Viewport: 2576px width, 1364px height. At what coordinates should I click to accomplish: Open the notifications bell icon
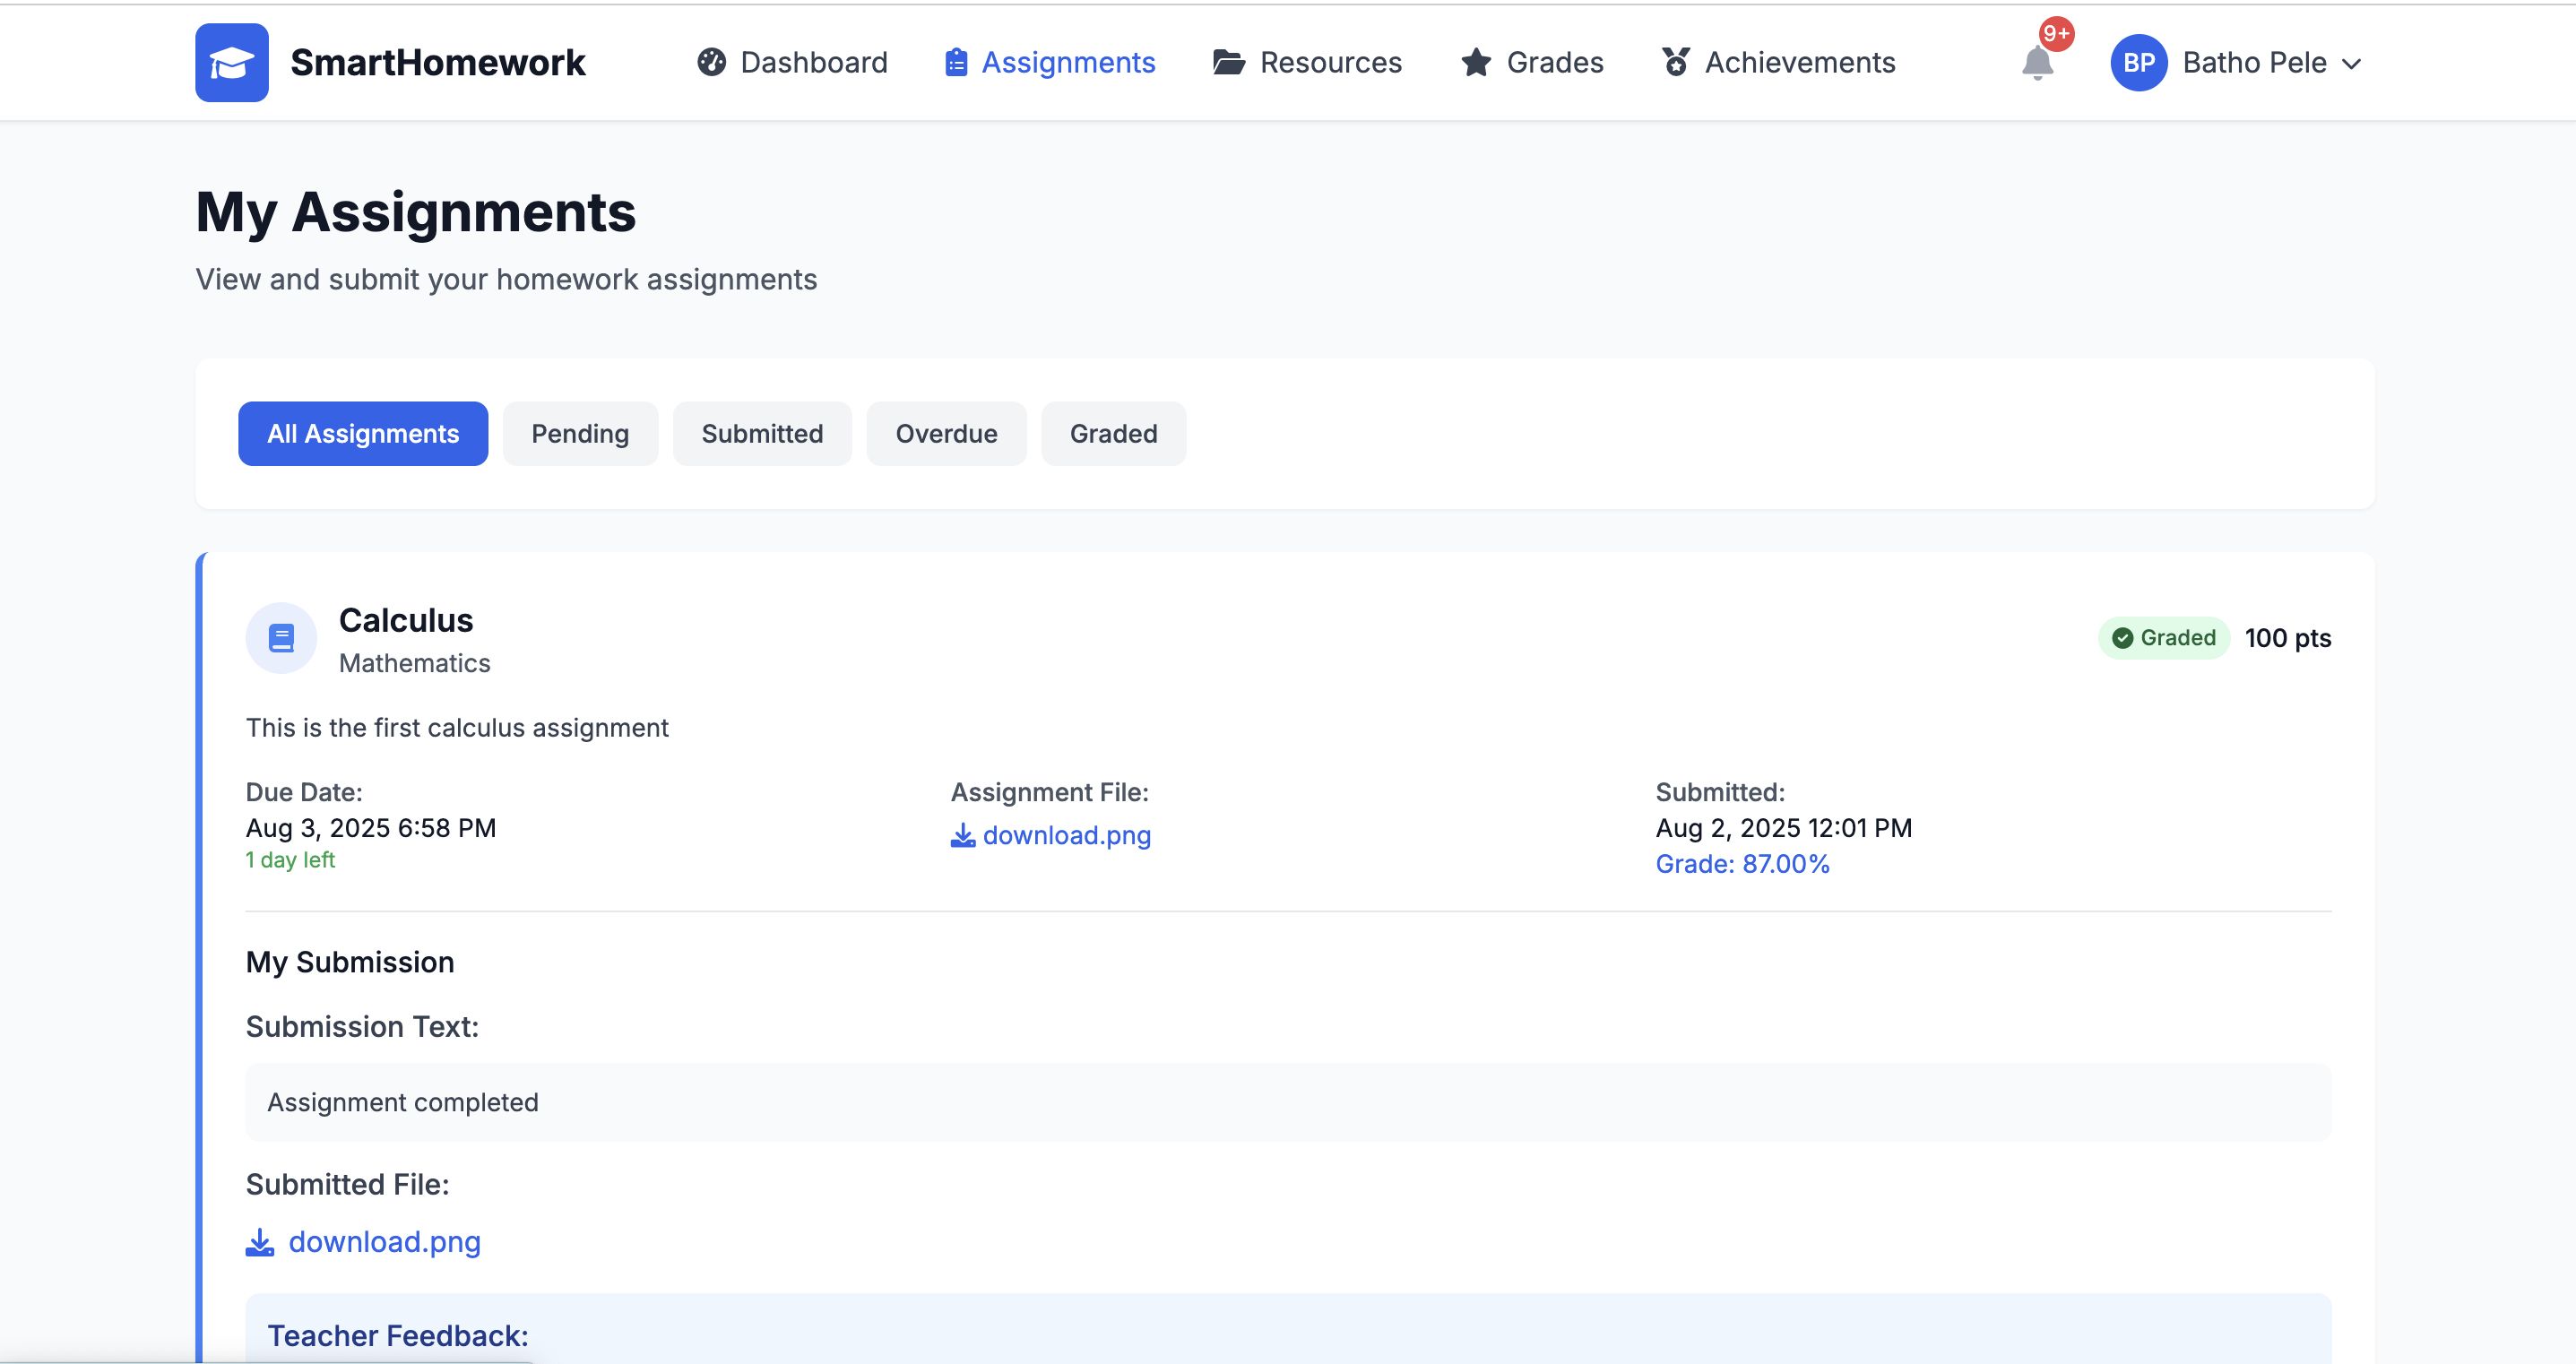tap(2036, 63)
